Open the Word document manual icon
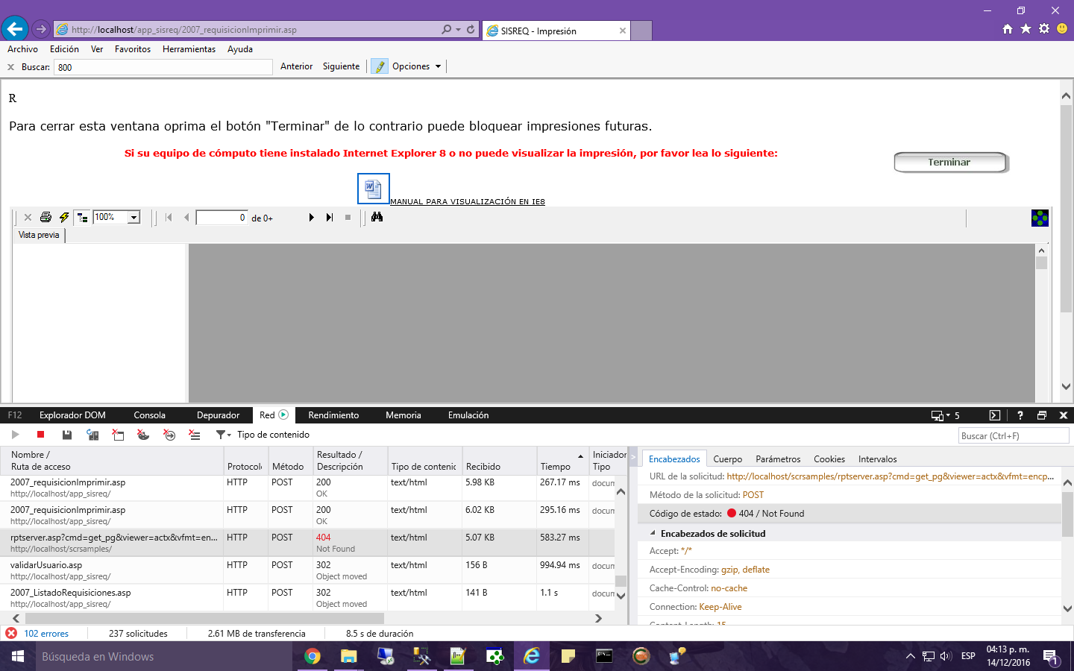Image resolution: width=1074 pixels, height=671 pixels. (x=373, y=189)
